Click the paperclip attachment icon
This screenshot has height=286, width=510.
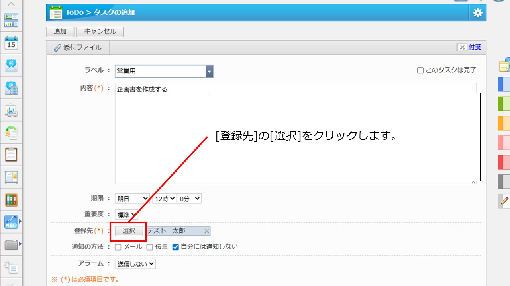pyautogui.click(x=58, y=48)
